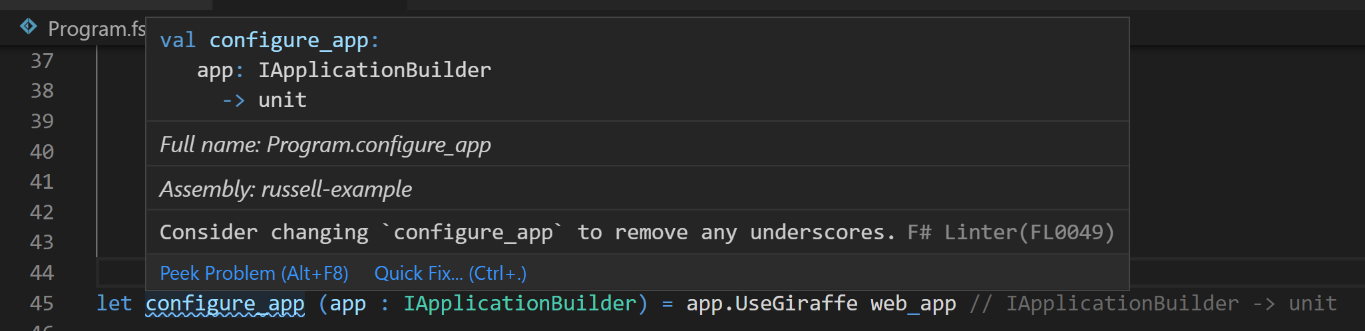Click line number 45 in gutter

point(42,303)
